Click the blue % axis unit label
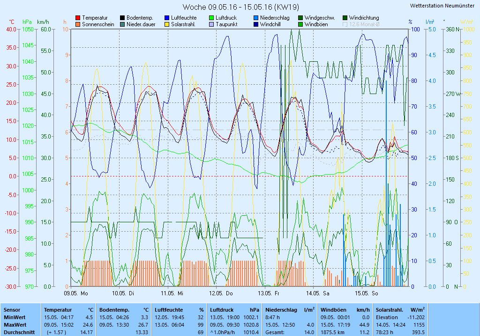Viewport: 480px width, 336px height. (410, 22)
